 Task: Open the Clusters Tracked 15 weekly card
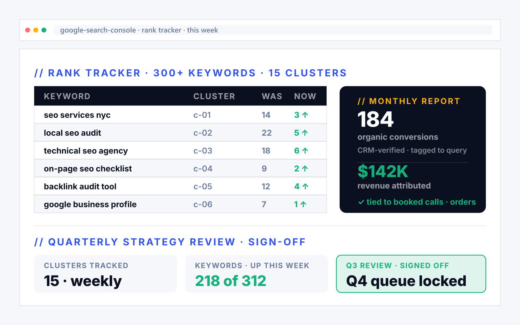coord(106,274)
